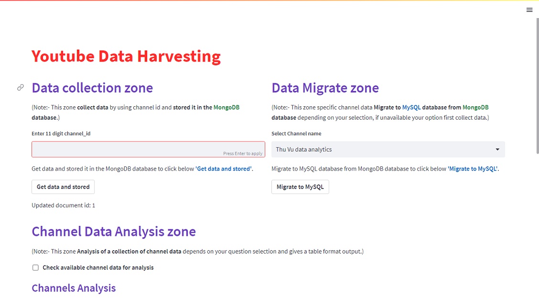Screen dimensions: 539x305
Task: Click the 'Check available channel data for analysis' label
Action: point(98,268)
